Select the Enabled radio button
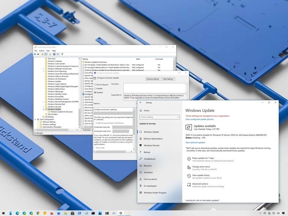 click(95, 89)
